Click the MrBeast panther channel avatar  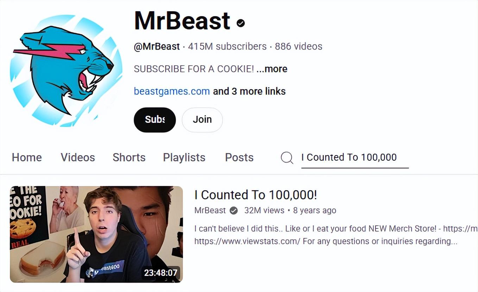coord(66,71)
